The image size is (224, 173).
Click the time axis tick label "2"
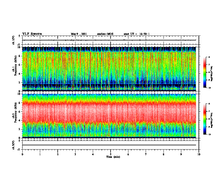(x=58, y=154)
